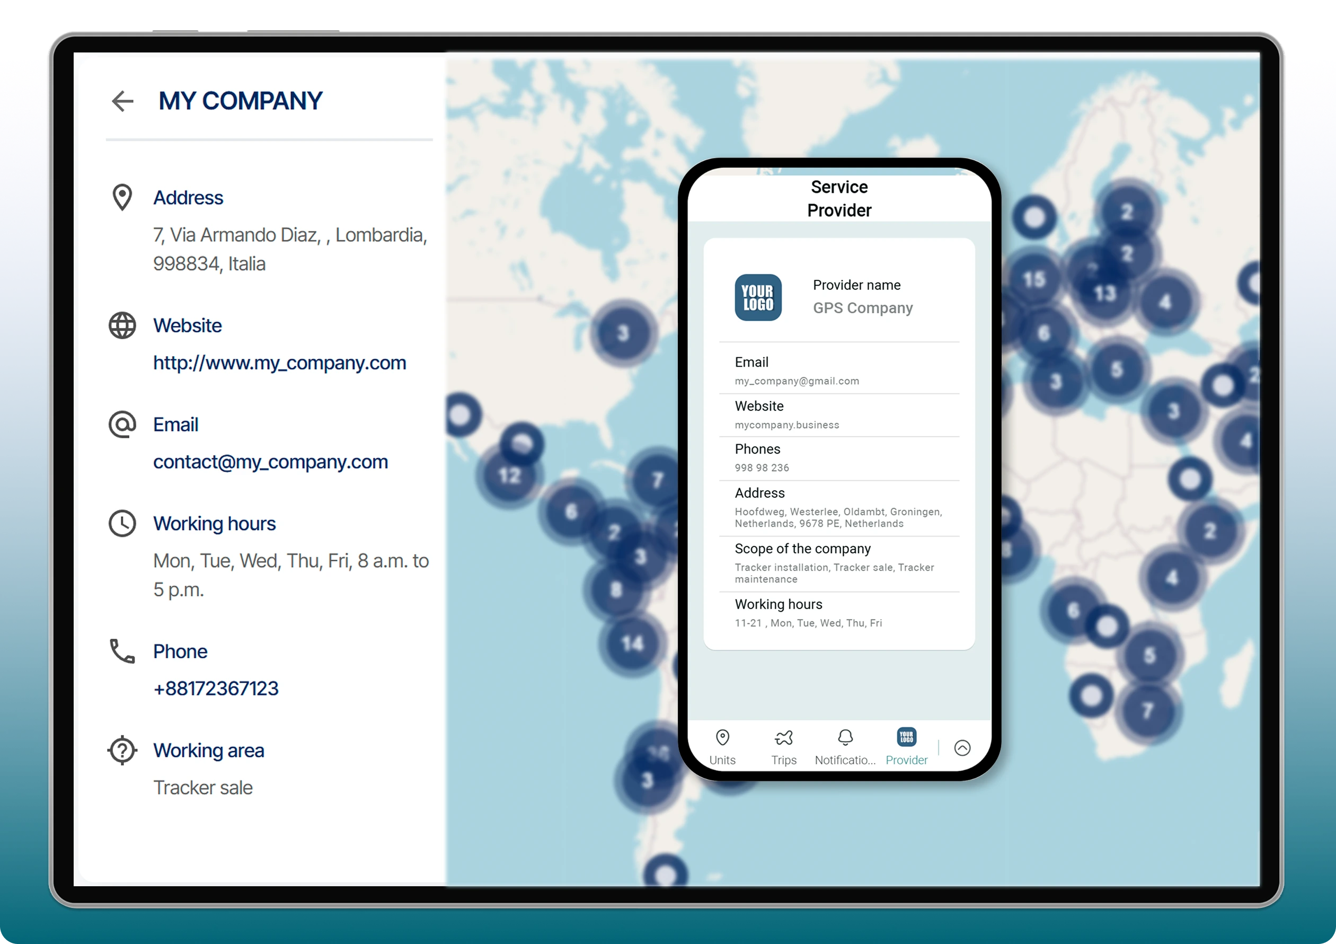The image size is (1336, 944).
Task: Click the Service Provider header title
Action: coord(839,198)
